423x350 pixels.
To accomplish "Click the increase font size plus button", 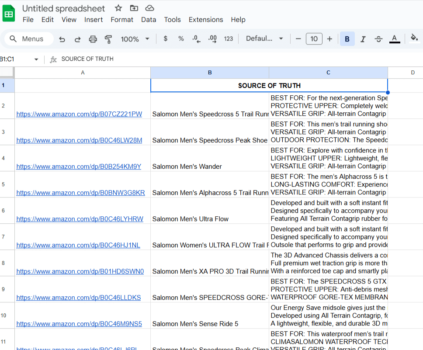I will [329, 39].
